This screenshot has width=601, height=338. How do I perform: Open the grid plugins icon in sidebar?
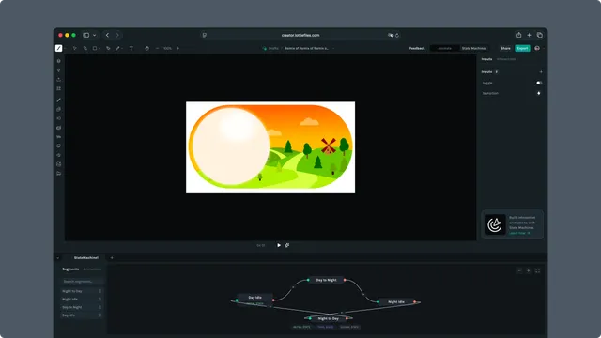[58, 88]
